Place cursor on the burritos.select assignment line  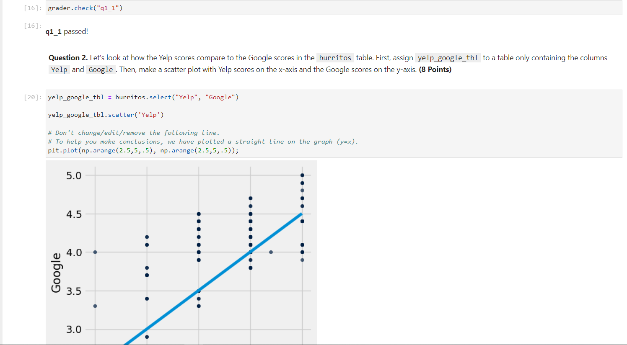pos(142,97)
